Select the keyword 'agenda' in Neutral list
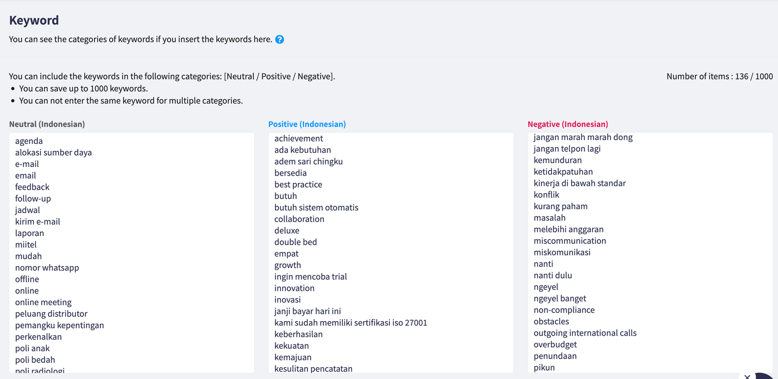The image size is (778, 379). click(29, 141)
